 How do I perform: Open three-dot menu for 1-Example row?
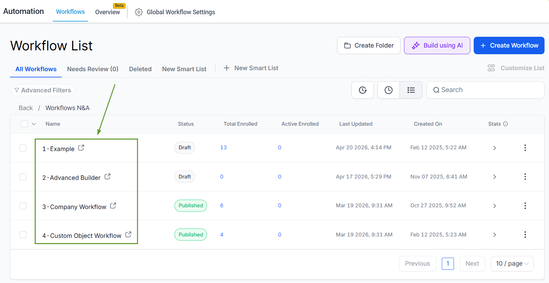[525, 148]
